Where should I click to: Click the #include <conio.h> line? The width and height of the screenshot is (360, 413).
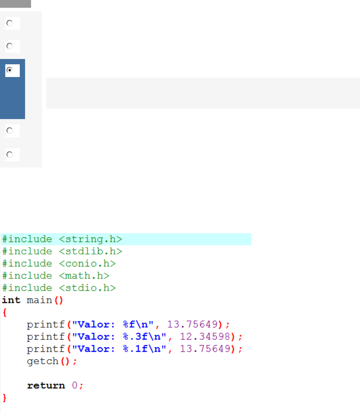click(x=59, y=264)
